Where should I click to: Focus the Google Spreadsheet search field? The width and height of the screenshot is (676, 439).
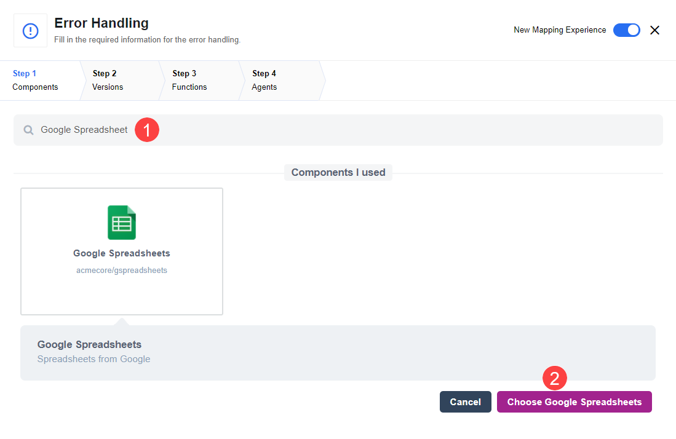[x=338, y=130]
